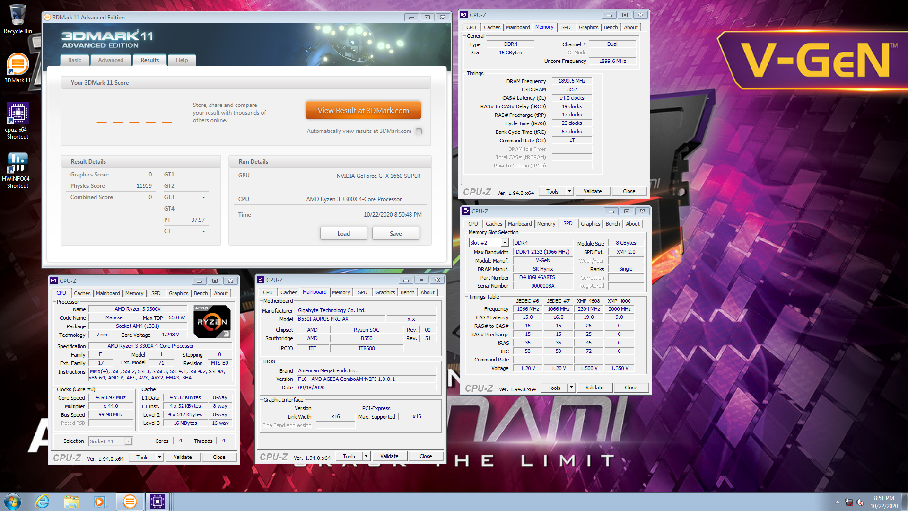Click the Windows Start button
The height and width of the screenshot is (511, 908).
pyautogui.click(x=13, y=502)
